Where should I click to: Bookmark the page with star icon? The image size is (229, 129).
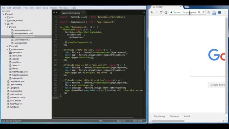tap(203, 12)
